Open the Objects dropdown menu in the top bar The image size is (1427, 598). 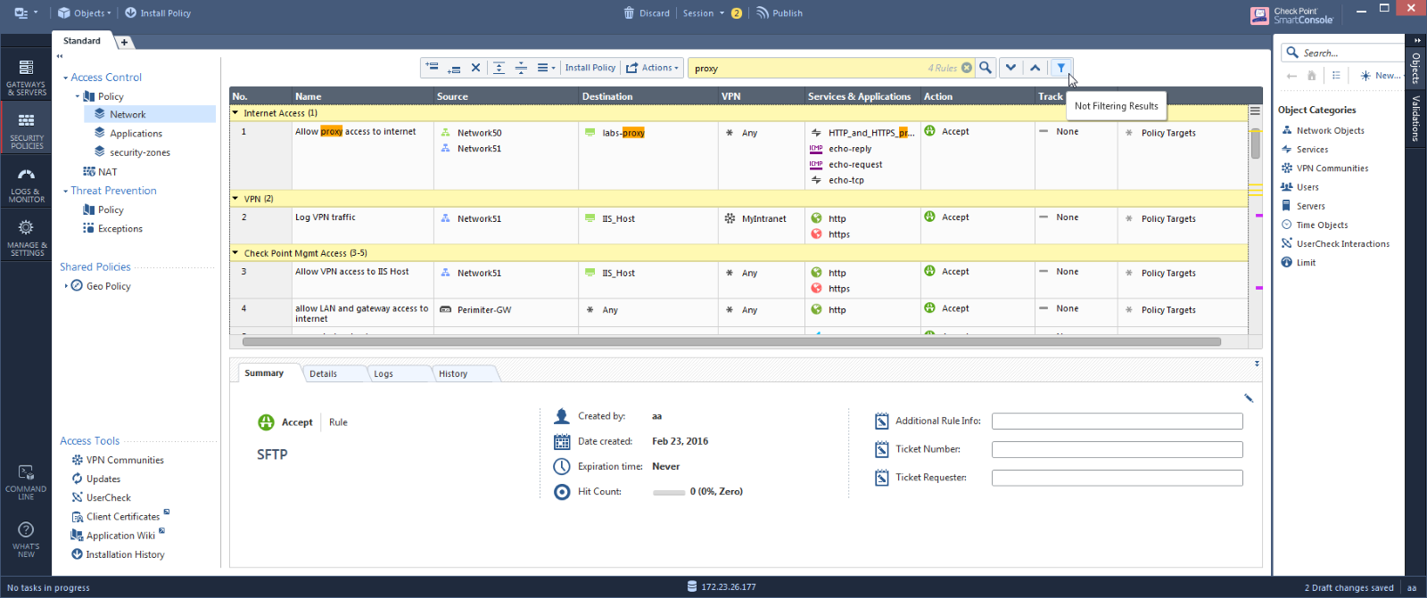(x=85, y=13)
